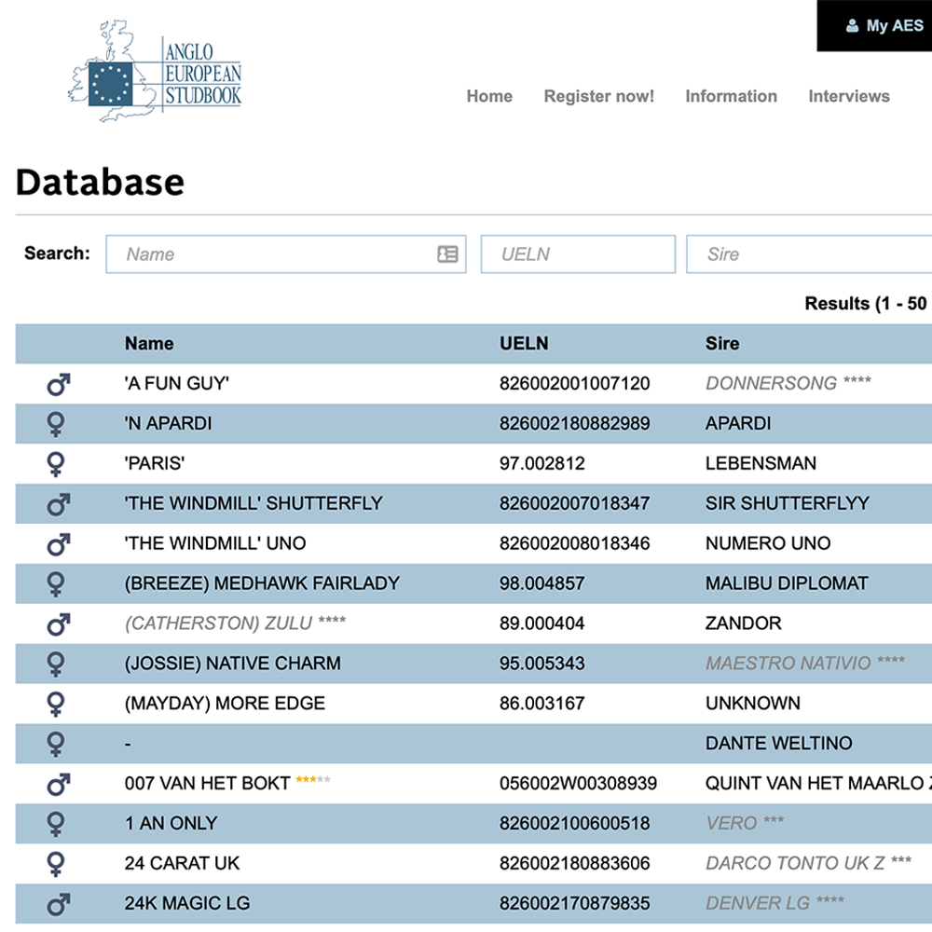Screen dimensions: 932x932
Task: Click the gender icon next to 'PARIS'
Action: 57,464
